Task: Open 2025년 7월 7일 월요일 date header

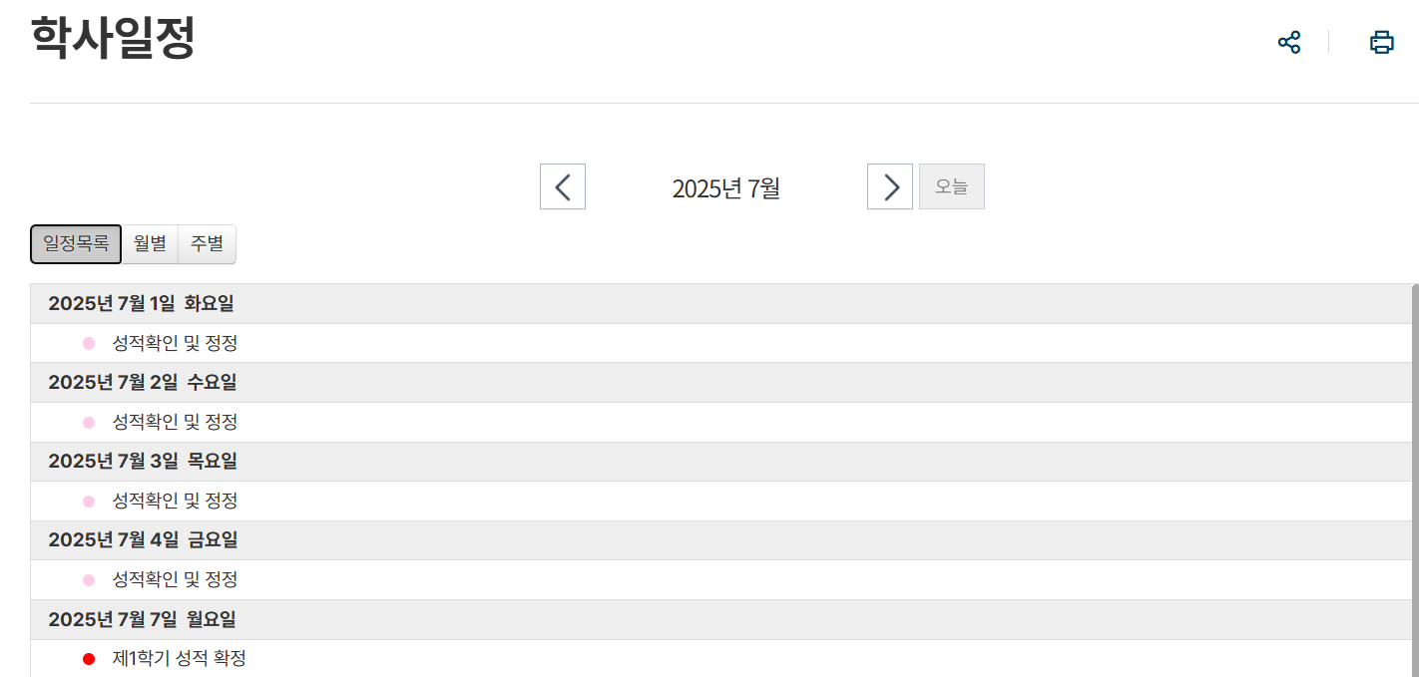Action: (143, 619)
